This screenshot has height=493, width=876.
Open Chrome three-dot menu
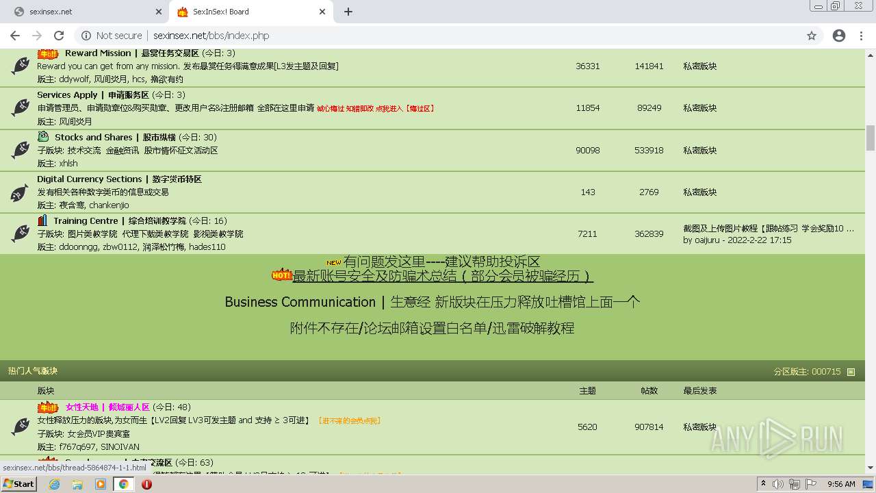coord(862,36)
